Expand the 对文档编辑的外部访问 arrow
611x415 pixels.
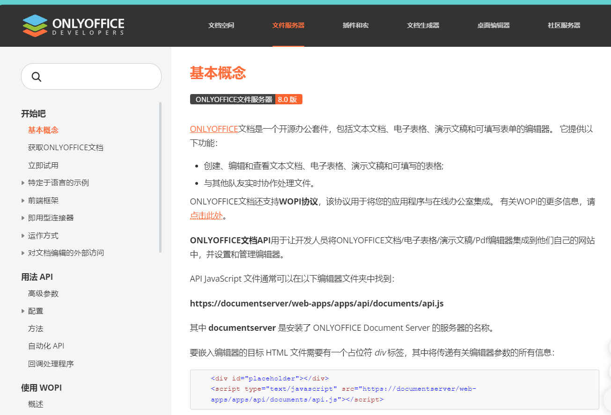click(x=23, y=253)
